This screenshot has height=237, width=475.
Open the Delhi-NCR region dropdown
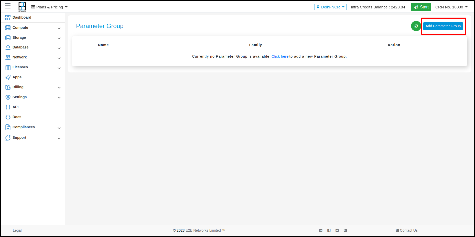(330, 7)
